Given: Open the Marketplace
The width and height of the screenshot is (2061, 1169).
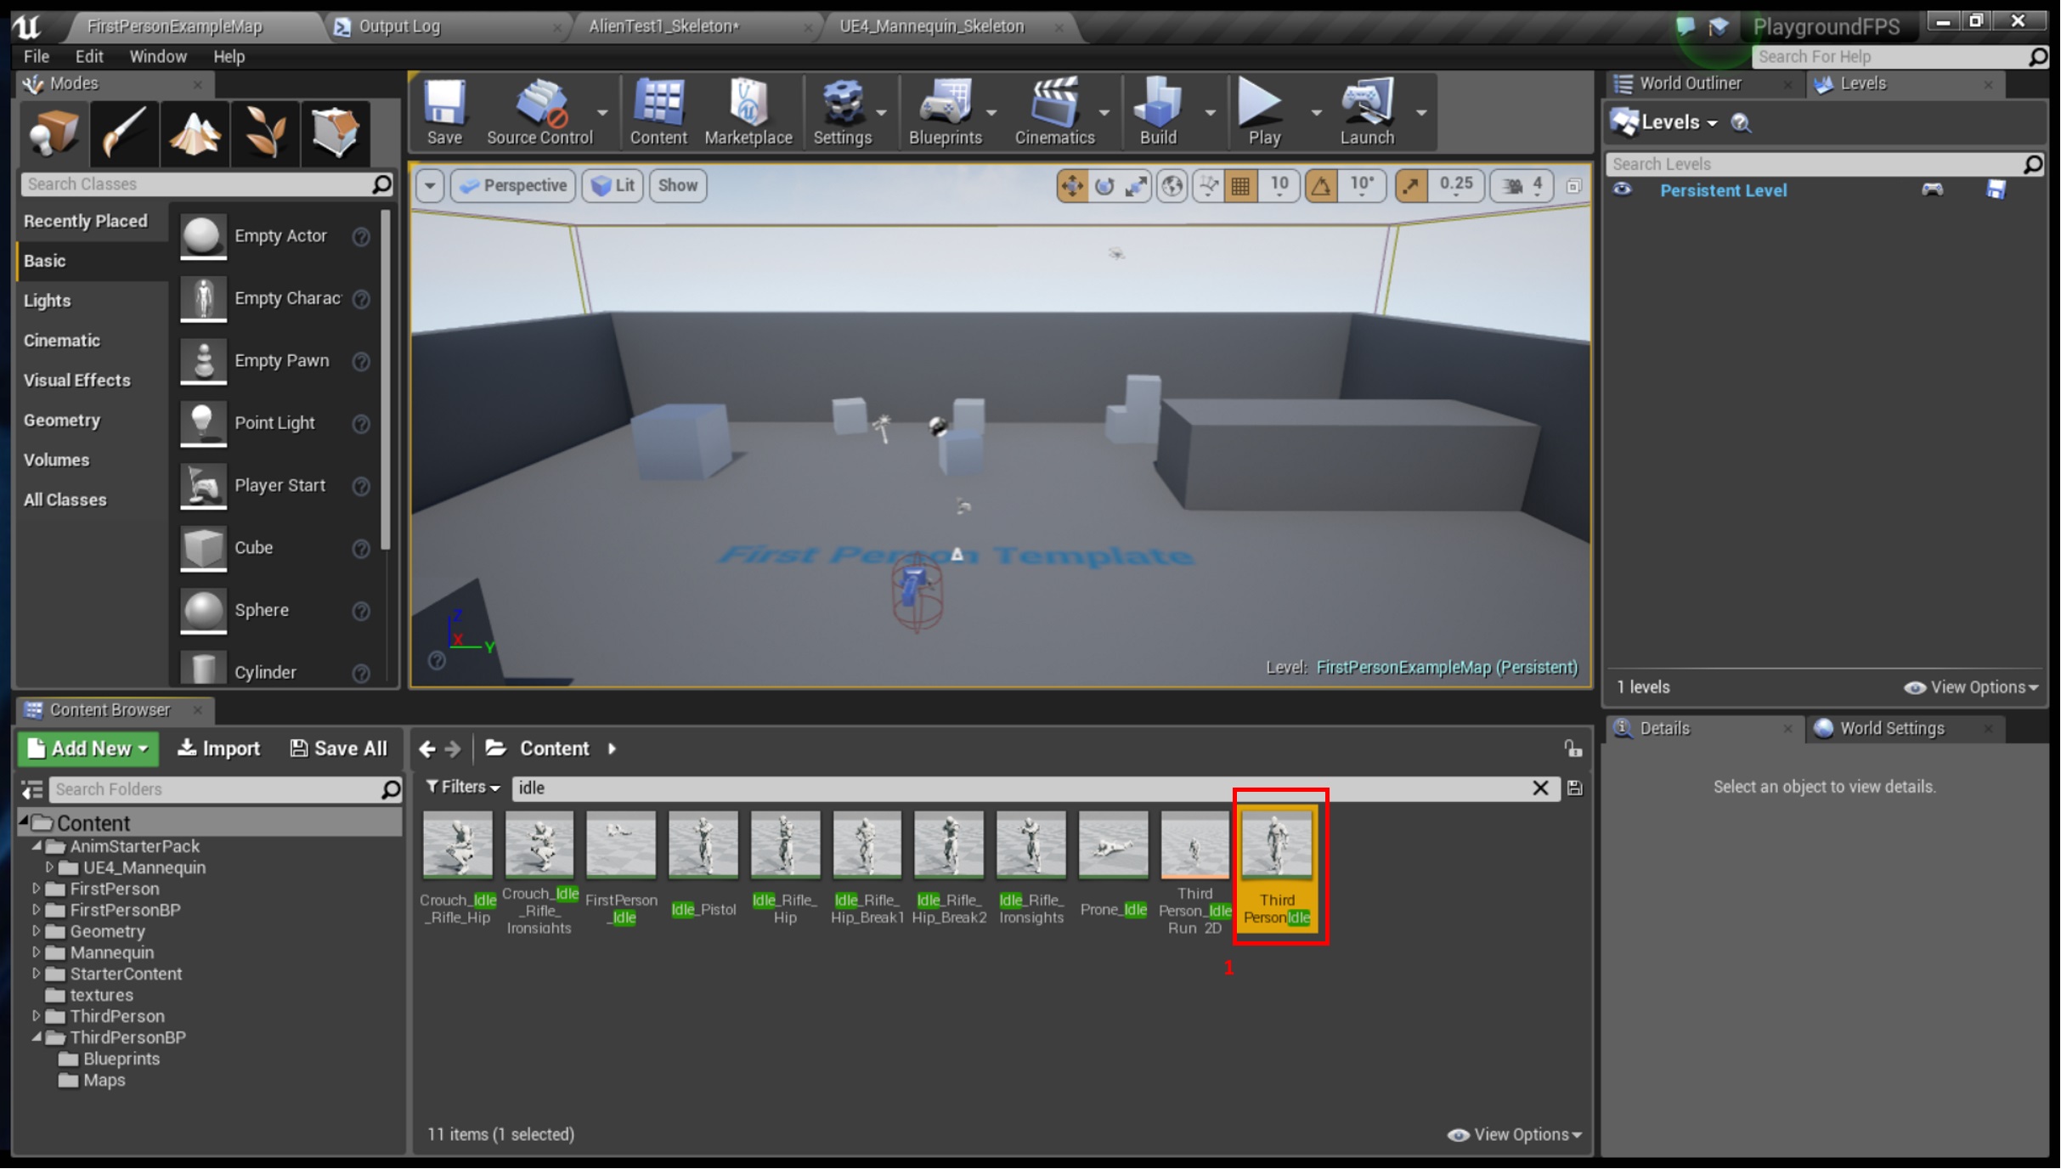Looking at the screenshot, I should 748,111.
